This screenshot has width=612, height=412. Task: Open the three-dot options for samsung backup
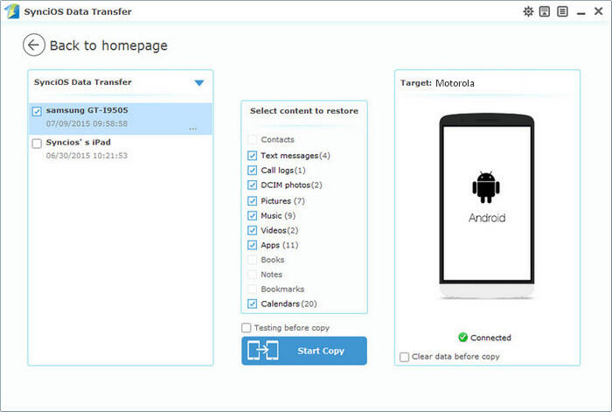(192, 128)
